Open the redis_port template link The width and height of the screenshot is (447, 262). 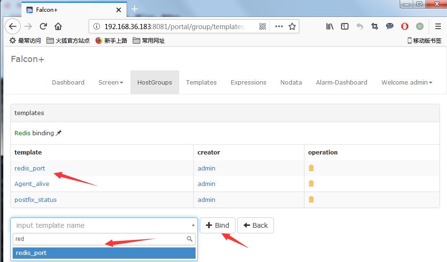pyautogui.click(x=30, y=168)
